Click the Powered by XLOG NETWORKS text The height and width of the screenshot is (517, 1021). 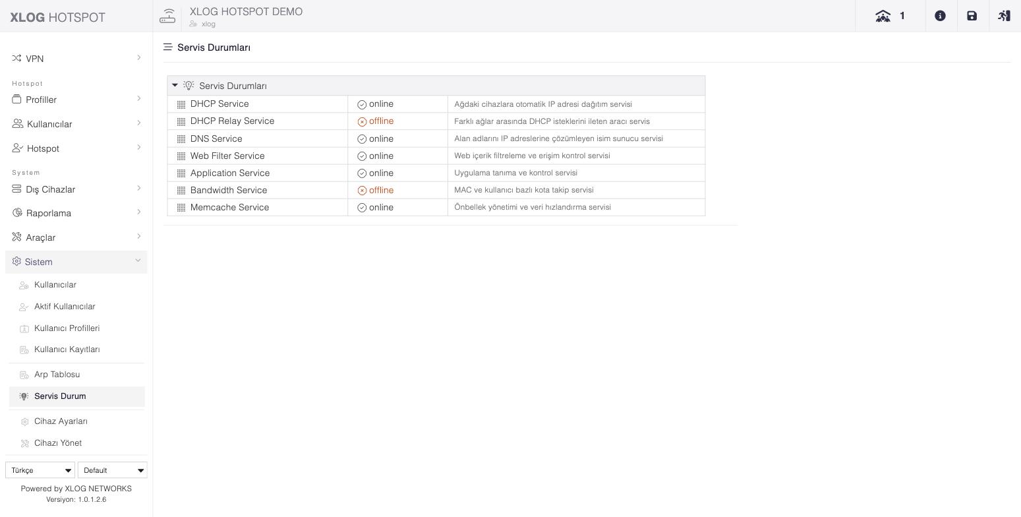coord(76,489)
